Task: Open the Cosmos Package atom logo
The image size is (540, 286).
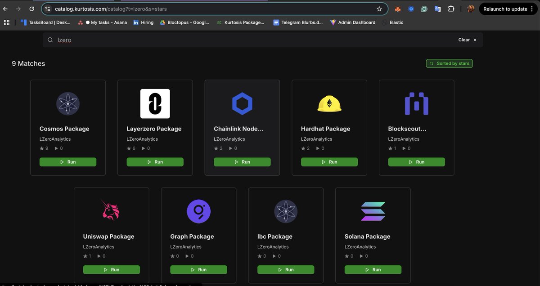Action: [68, 104]
